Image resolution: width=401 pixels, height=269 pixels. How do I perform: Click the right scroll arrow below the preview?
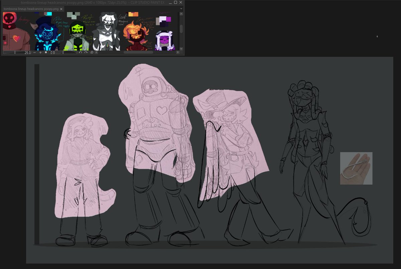pyautogui.click(x=177, y=53)
